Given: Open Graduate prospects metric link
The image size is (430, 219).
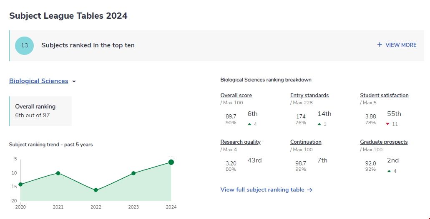Looking at the screenshot, I should click(384, 142).
